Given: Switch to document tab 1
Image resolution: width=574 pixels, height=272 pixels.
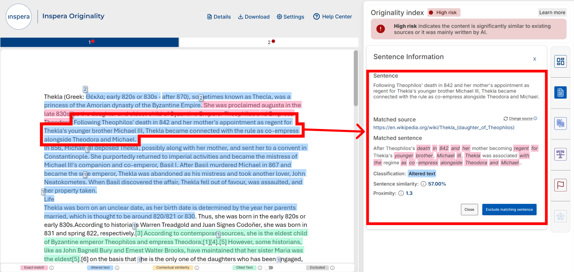Looking at the screenshot, I should click(89, 42).
